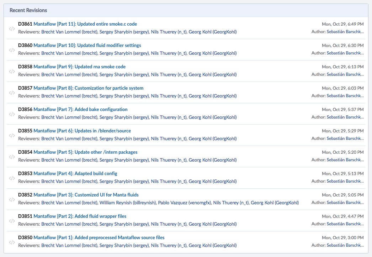Click Pablo Vazquez reviewer on D3852
Viewport: 372px width, 257px height.
tap(184, 203)
